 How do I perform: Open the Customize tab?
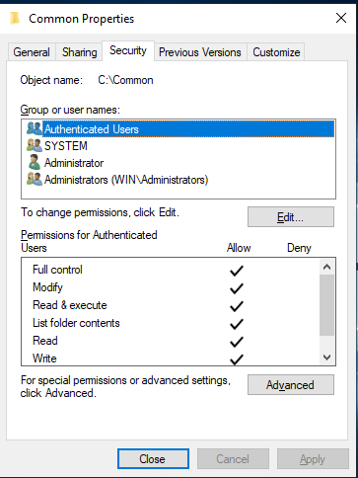tap(276, 52)
